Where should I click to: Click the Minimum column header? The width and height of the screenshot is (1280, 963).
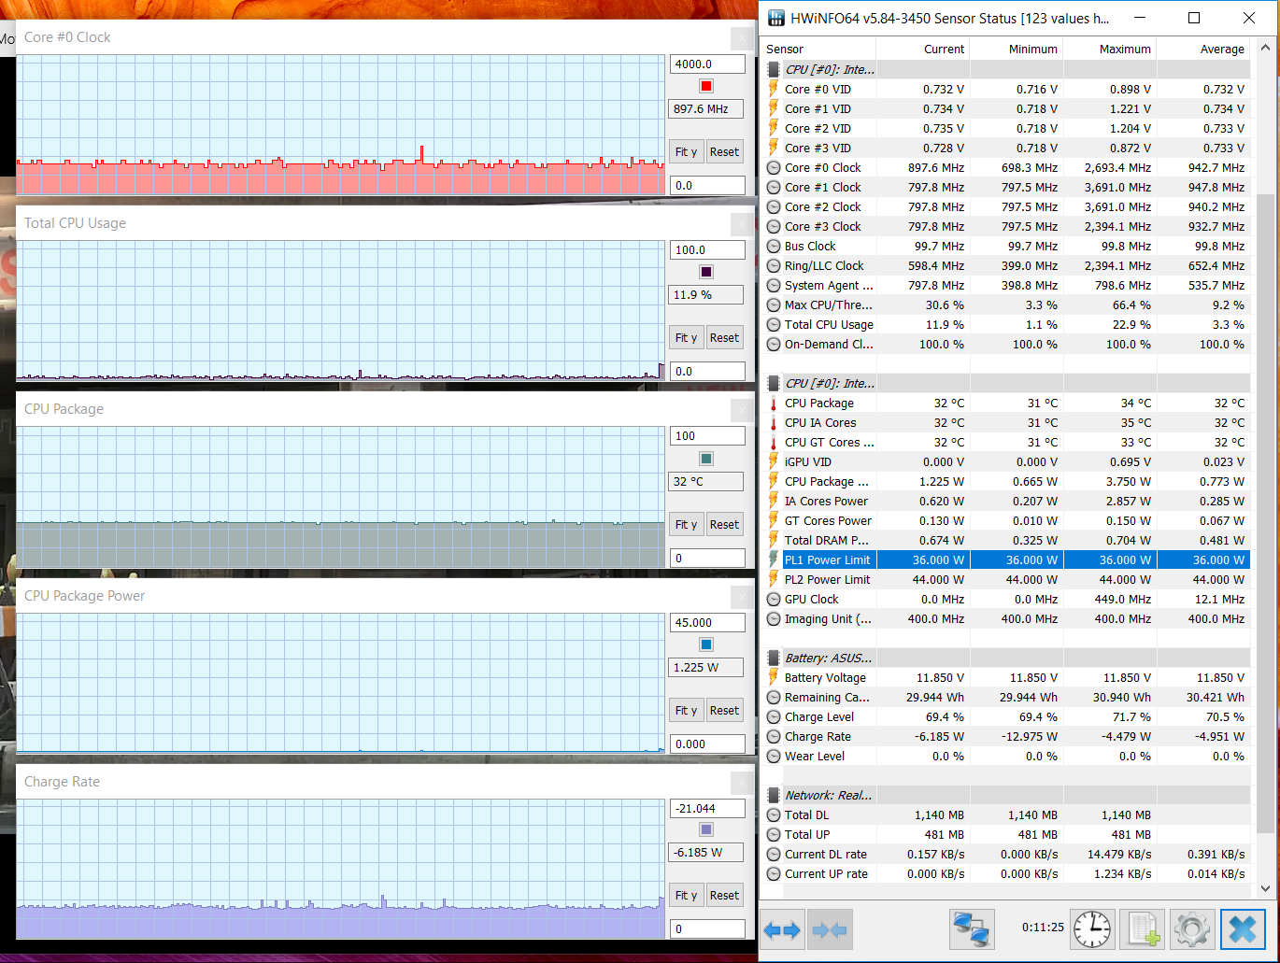point(1017,50)
